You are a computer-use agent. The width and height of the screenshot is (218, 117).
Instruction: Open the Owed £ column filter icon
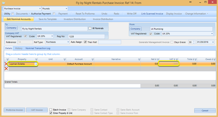click(214, 60)
